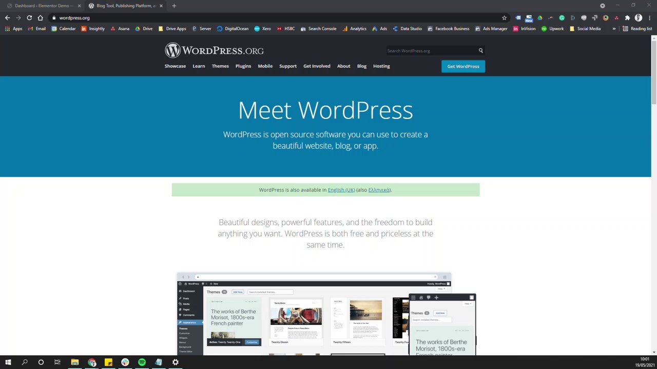Open the Support menu item
This screenshot has width=657, height=369.
(x=288, y=66)
